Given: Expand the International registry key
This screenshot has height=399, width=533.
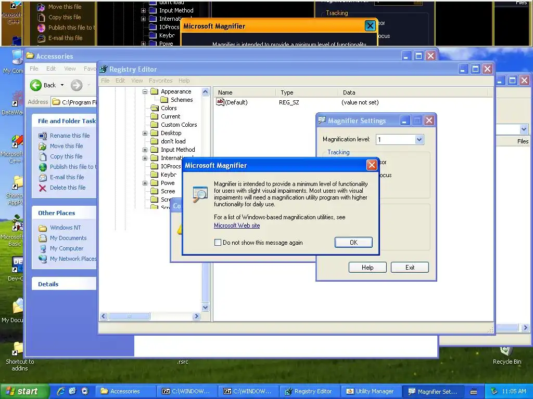Looking at the screenshot, I should [145, 158].
